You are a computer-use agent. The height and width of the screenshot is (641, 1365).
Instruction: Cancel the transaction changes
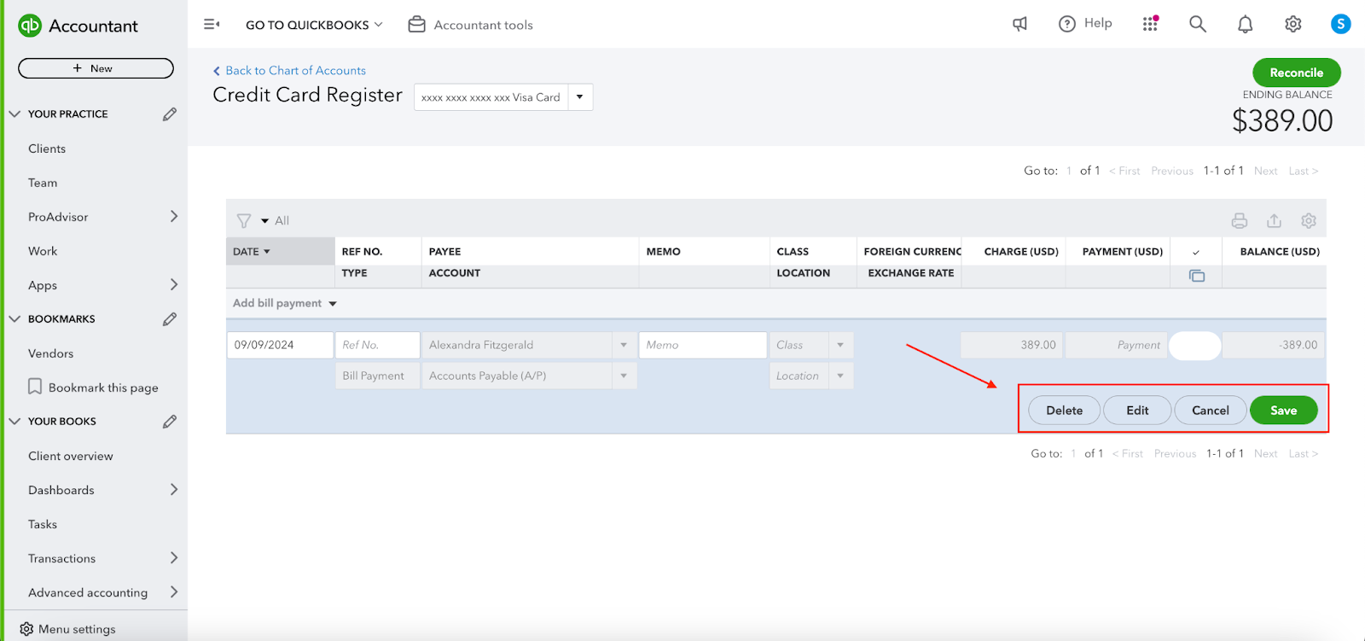tap(1210, 411)
